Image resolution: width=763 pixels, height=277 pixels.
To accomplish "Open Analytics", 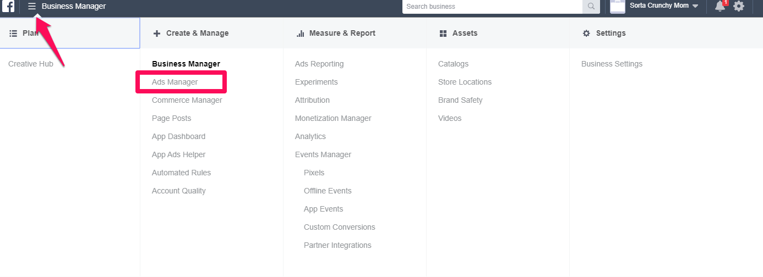I will [310, 136].
